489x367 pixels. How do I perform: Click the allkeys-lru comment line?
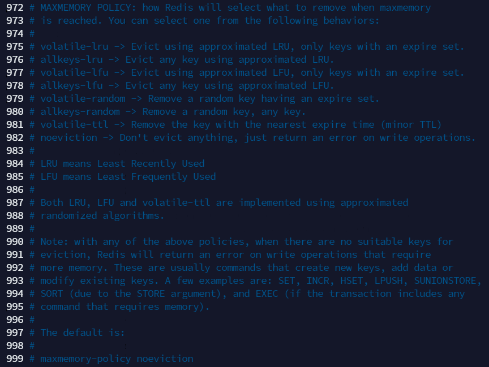[182, 59]
